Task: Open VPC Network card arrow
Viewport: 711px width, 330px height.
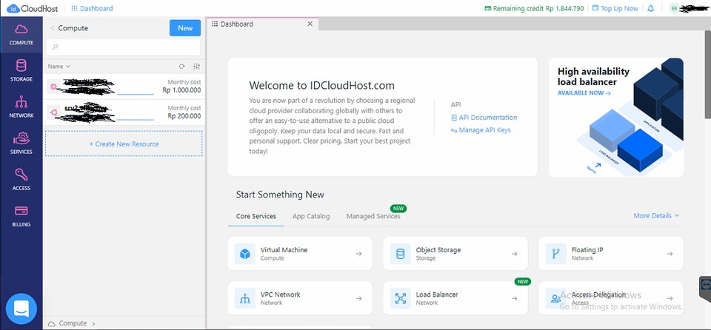Action: (x=358, y=298)
